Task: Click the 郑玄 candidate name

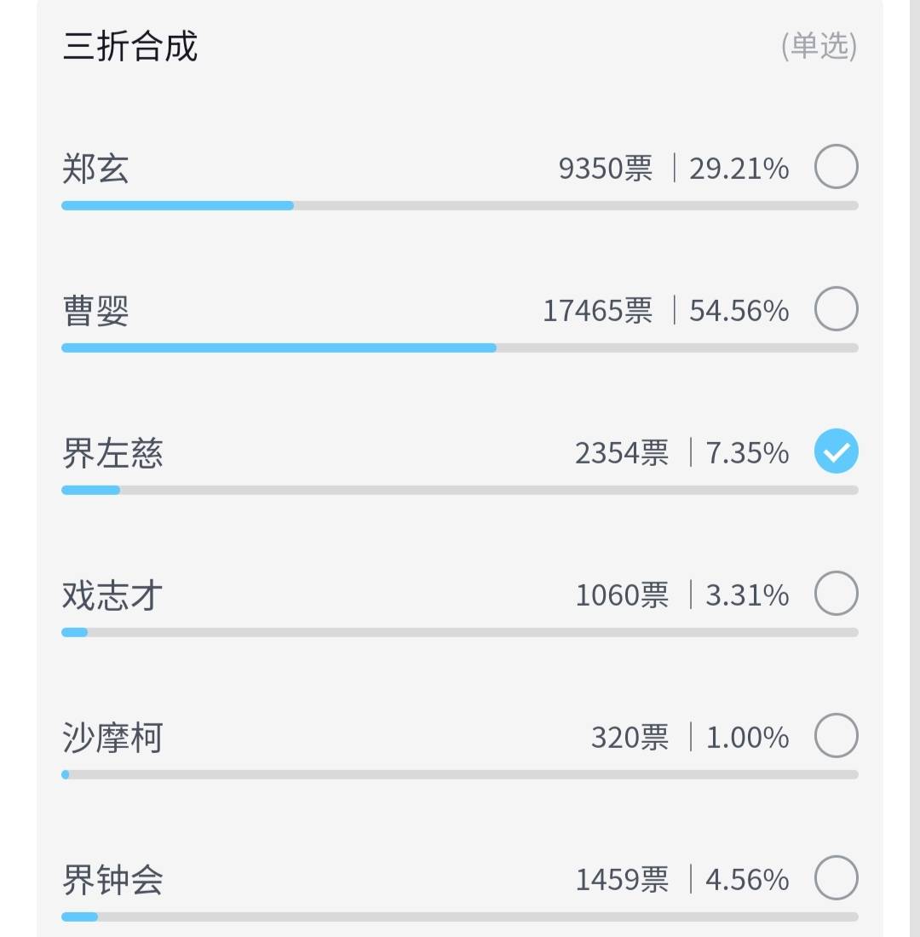Action: 95,169
